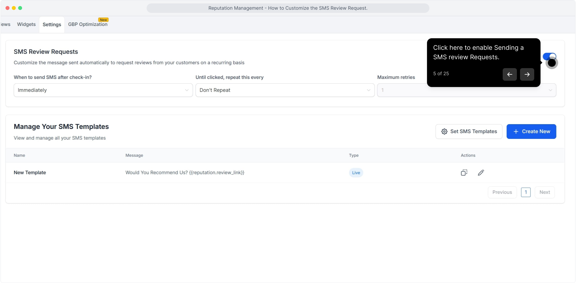Click the Next pagination button
The height and width of the screenshot is (283, 576).
[544, 192]
